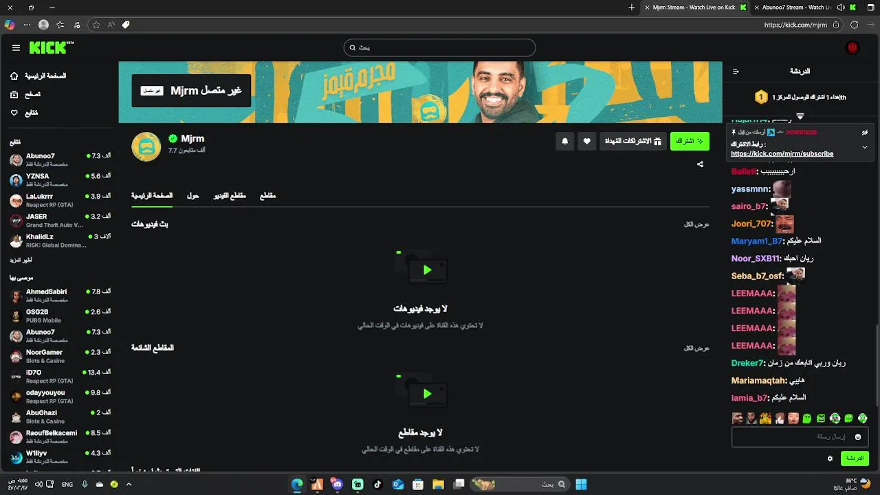Open Windows Start button on taskbar
The image size is (880, 495).
[x=581, y=484]
